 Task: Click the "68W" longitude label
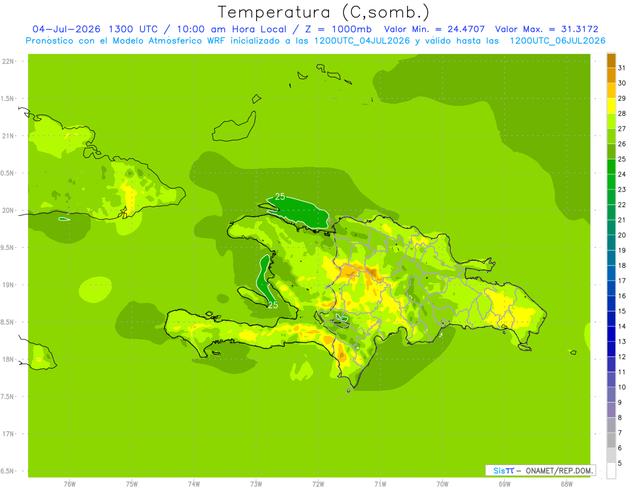pyautogui.click(x=567, y=484)
